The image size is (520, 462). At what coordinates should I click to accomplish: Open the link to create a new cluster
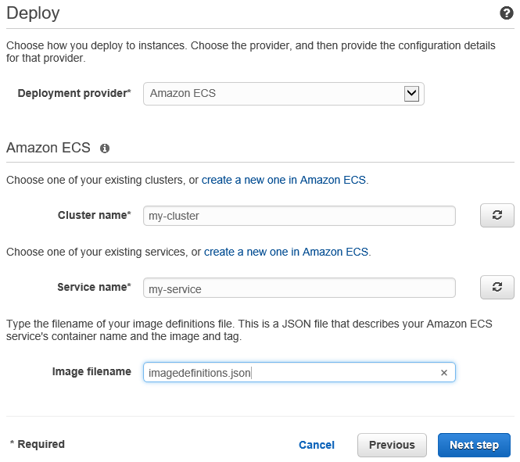(x=284, y=180)
